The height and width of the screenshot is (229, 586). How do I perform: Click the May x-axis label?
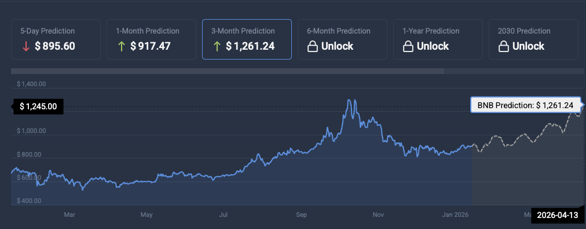pos(146,215)
